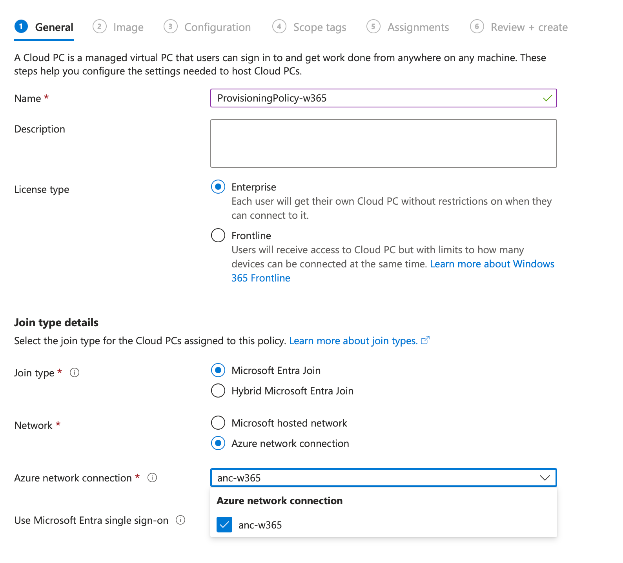Screen dimensions: 623x563
Task: Click the step 3 circle icon
Action: 170,27
